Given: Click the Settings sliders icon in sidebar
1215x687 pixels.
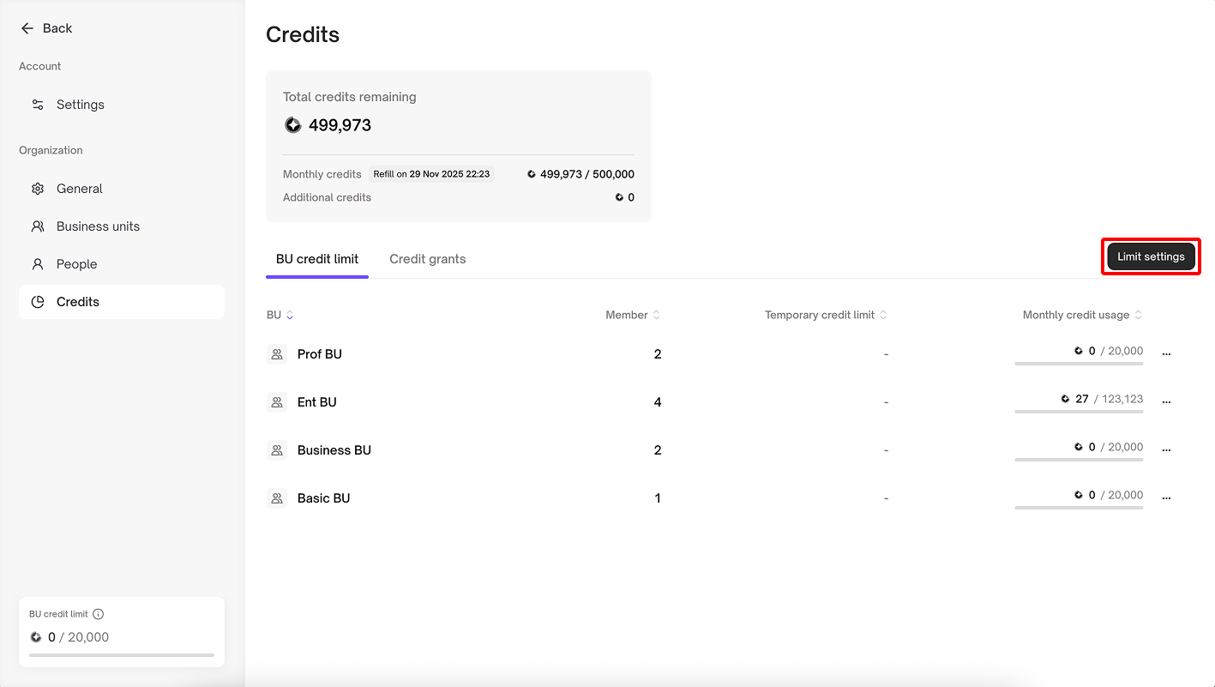Looking at the screenshot, I should 38,105.
